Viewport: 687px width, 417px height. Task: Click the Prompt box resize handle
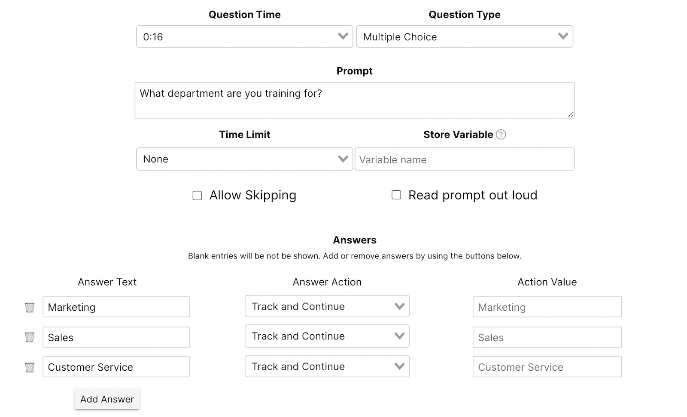click(x=571, y=115)
